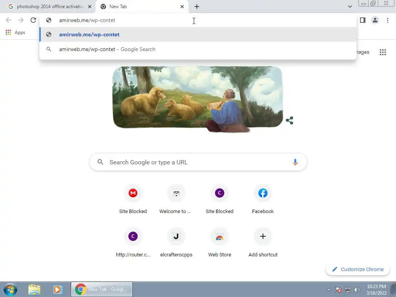Image resolution: width=396 pixels, height=297 pixels.
Task: Close the New Tab tab
Action: pyautogui.click(x=182, y=7)
